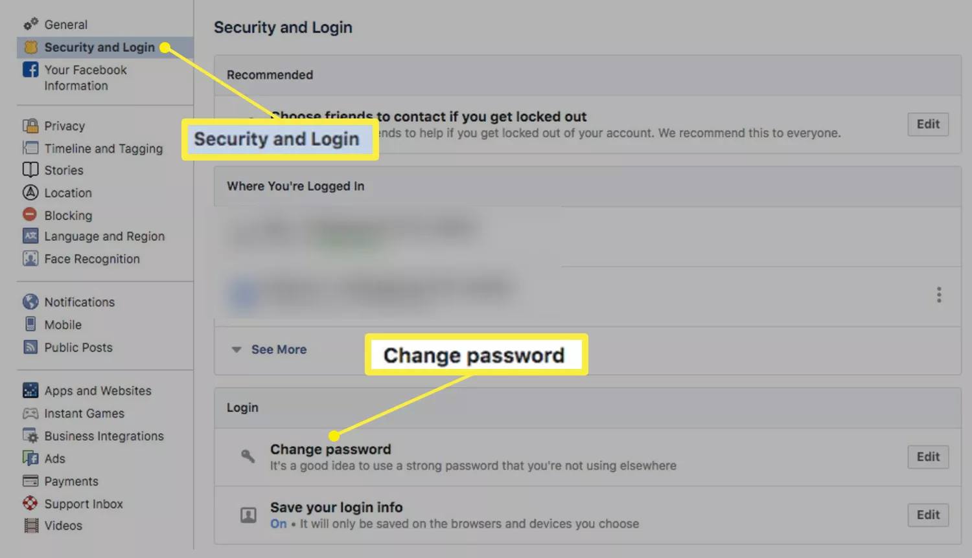Click the Support Inbox lifebuoy icon
The height and width of the screenshot is (558, 972).
30,504
